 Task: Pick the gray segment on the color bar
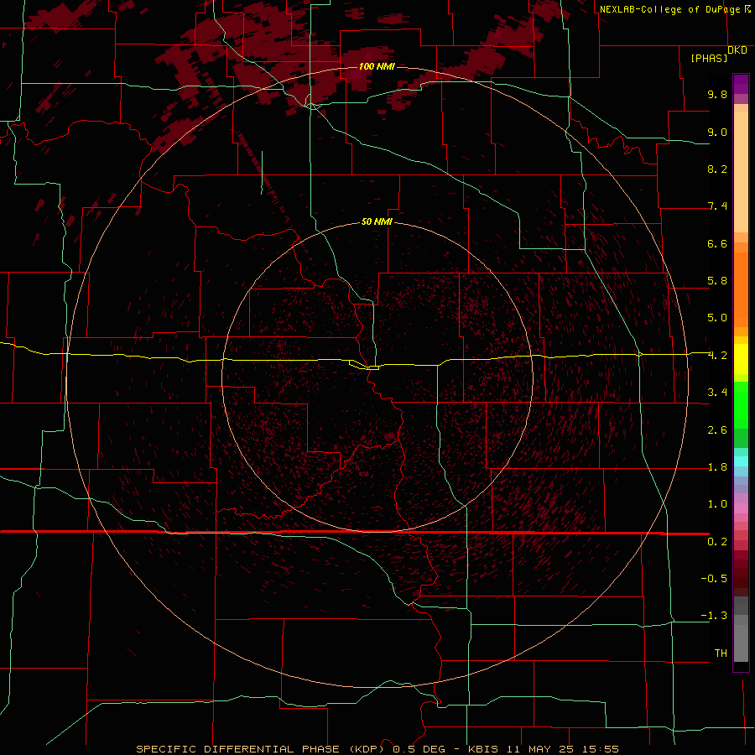741,643
